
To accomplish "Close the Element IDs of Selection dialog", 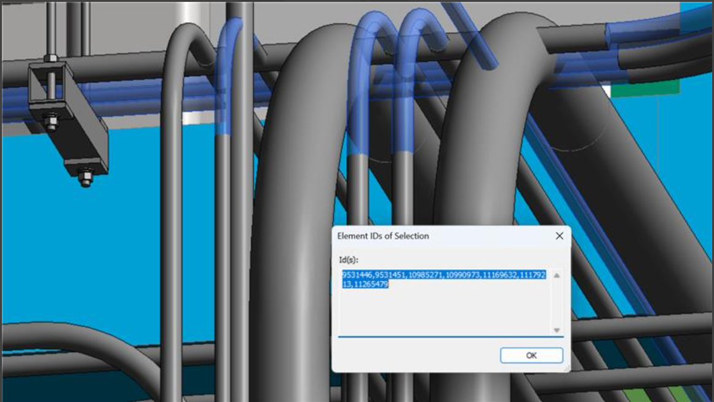I will 559,236.
